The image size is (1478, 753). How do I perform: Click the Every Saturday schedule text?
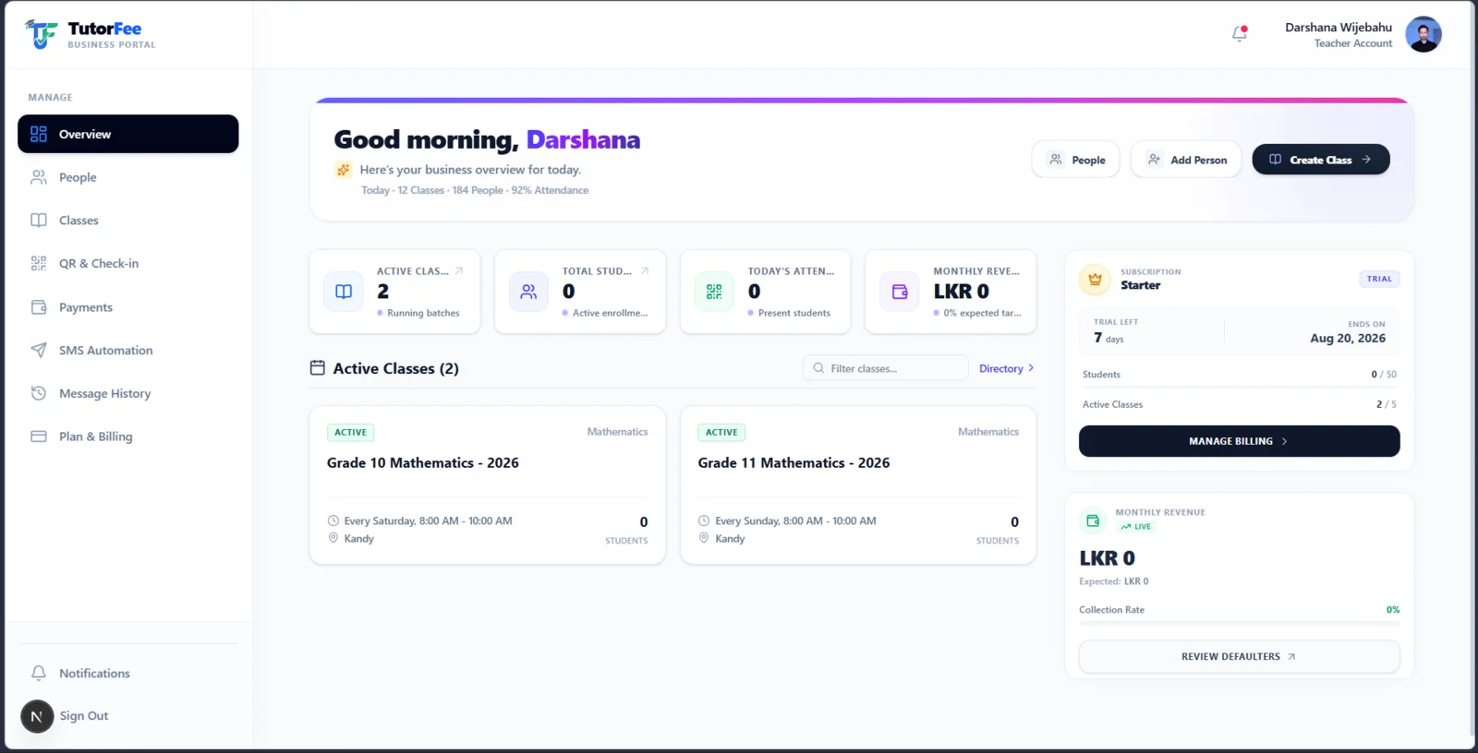429,521
